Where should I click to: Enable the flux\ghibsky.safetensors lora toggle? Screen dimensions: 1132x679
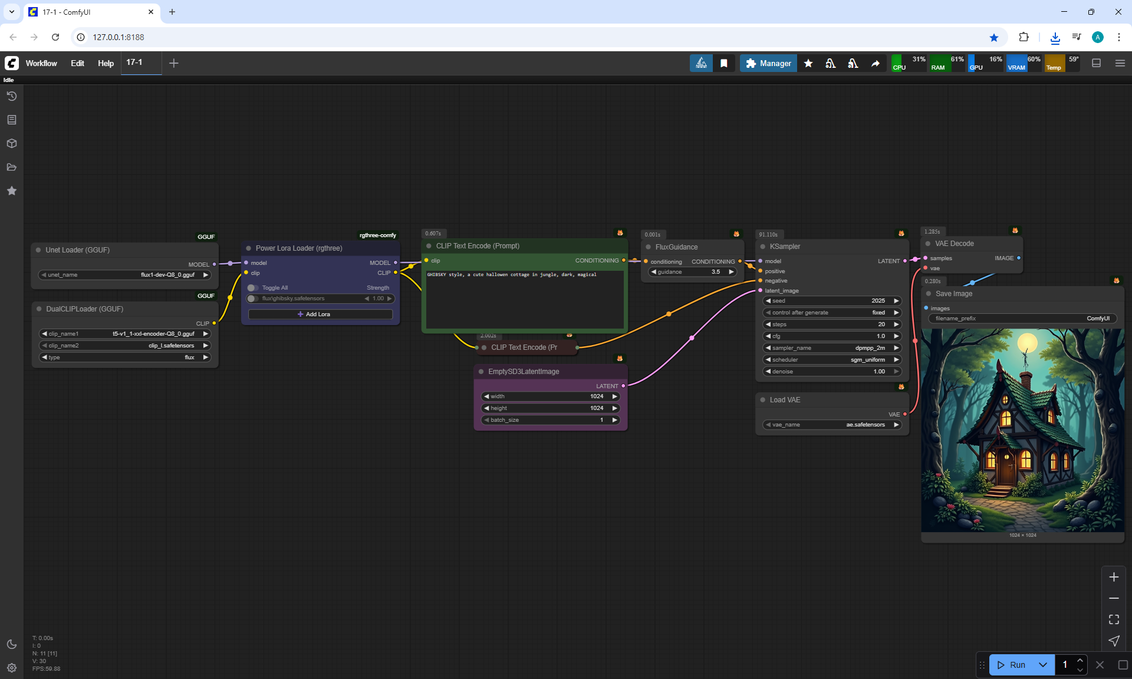click(253, 299)
